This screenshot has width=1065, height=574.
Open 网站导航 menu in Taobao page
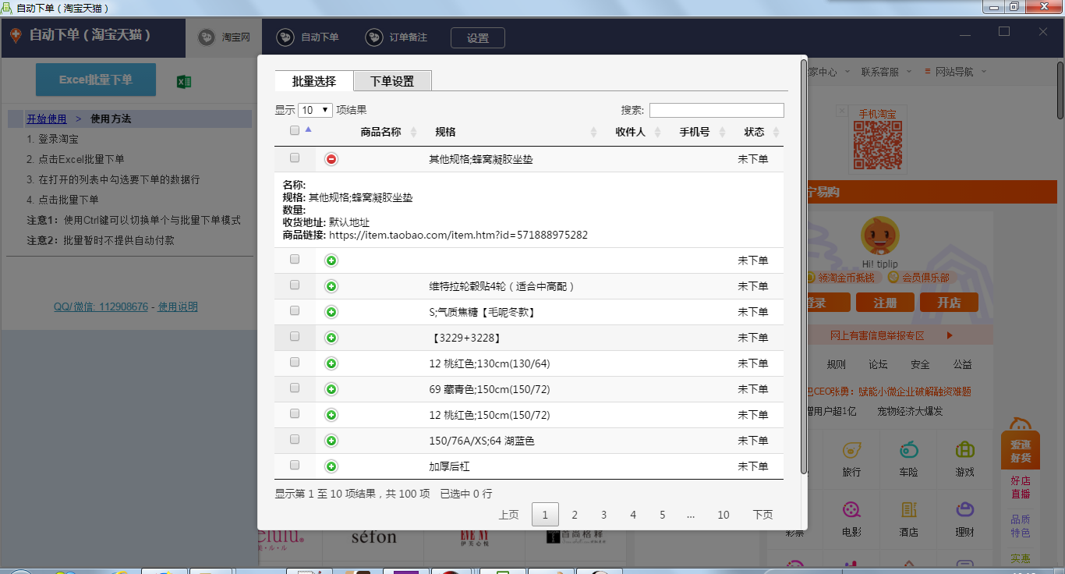[955, 72]
